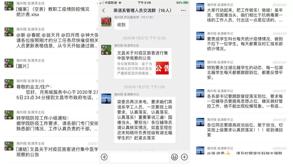Tap the 收到 message bubble
Screen dimensions: 293x167
click(121, 24)
